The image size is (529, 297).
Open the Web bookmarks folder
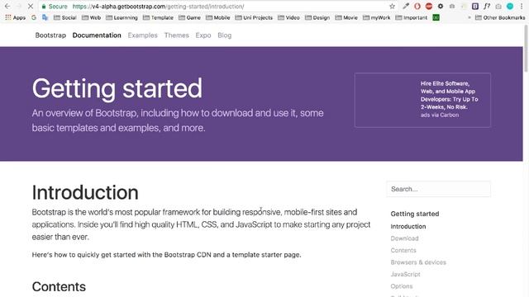[91, 17]
